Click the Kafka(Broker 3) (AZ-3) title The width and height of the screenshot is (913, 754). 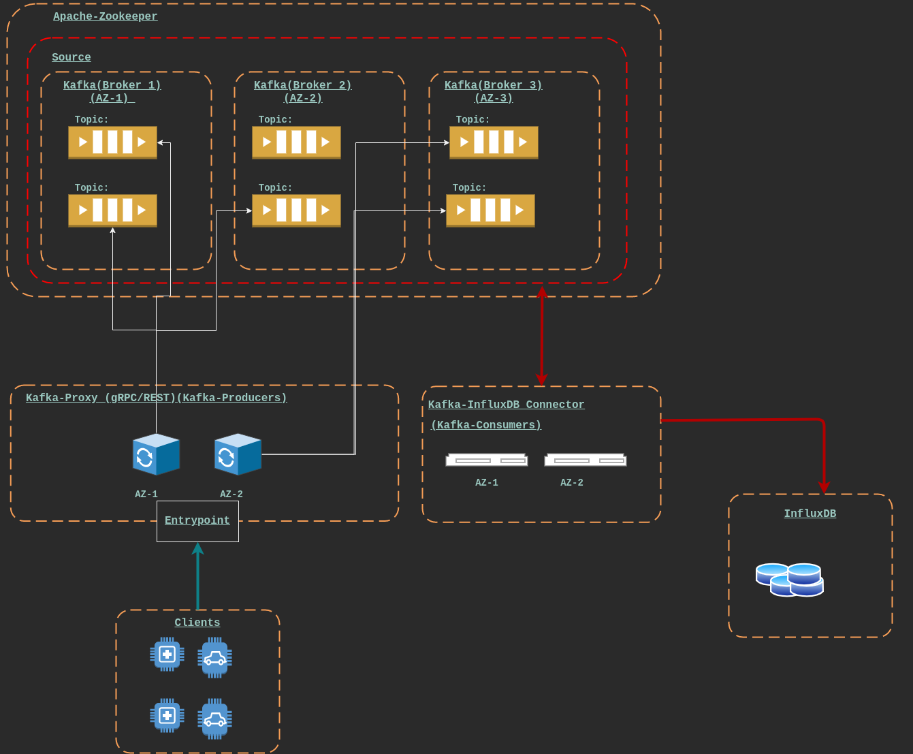click(494, 91)
